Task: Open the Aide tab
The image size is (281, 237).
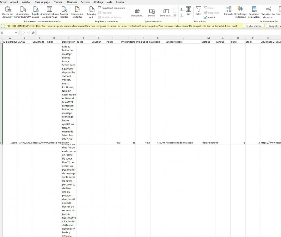Action: pos(109,2)
